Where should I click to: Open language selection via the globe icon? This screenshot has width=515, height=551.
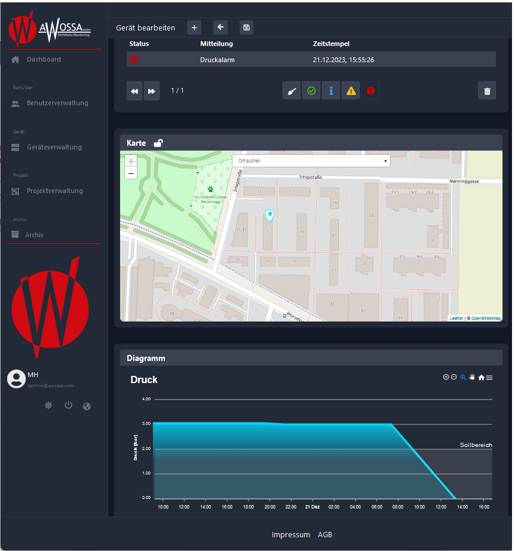pos(87,406)
